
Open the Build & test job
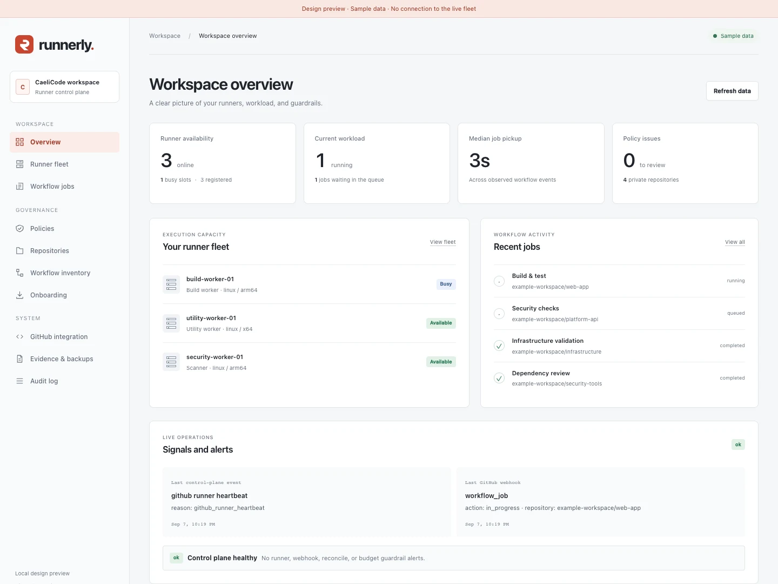click(x=619, y=281)
